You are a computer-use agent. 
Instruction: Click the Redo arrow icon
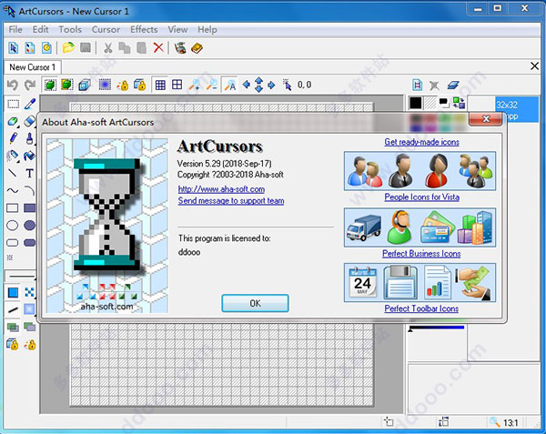30,85
